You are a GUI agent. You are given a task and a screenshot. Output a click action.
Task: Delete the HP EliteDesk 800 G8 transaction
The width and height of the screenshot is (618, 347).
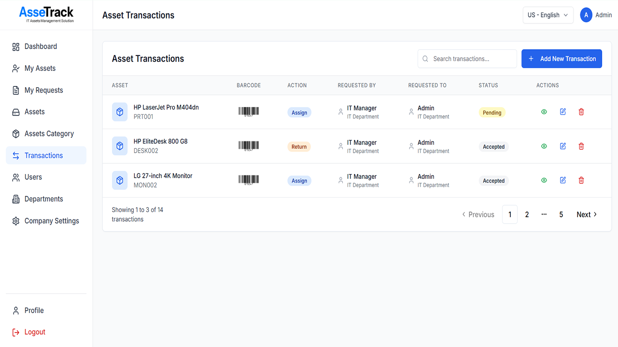click(581, 146)
